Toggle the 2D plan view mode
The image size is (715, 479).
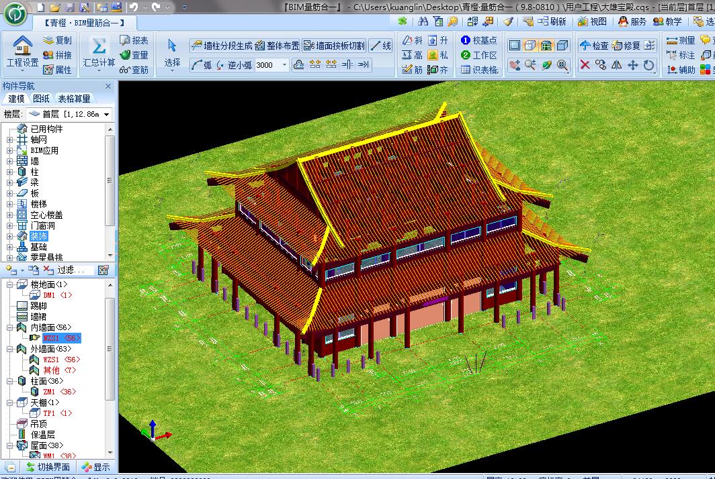click(514, 46)
